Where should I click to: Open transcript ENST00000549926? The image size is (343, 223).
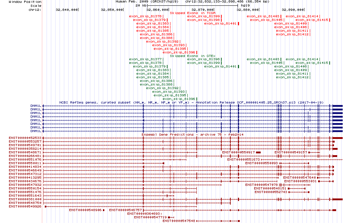(25, 206)
